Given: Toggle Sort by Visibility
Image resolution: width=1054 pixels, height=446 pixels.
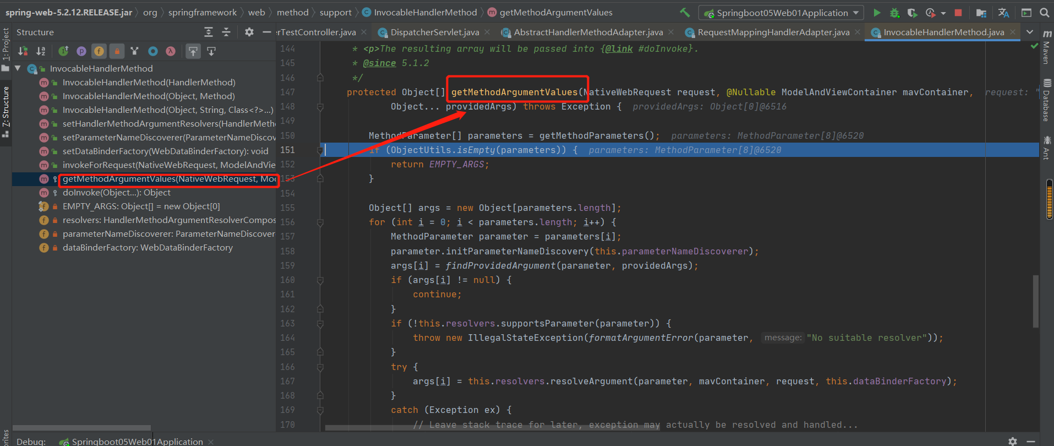Looking at the screenshot, I should (23, 51).
